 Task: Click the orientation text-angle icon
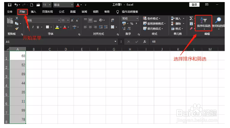pyautogui.click(x=101, y=20)
